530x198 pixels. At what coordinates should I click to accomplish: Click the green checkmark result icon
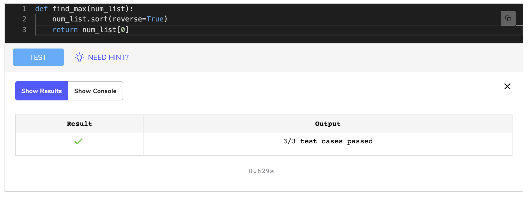pos(79,141)
